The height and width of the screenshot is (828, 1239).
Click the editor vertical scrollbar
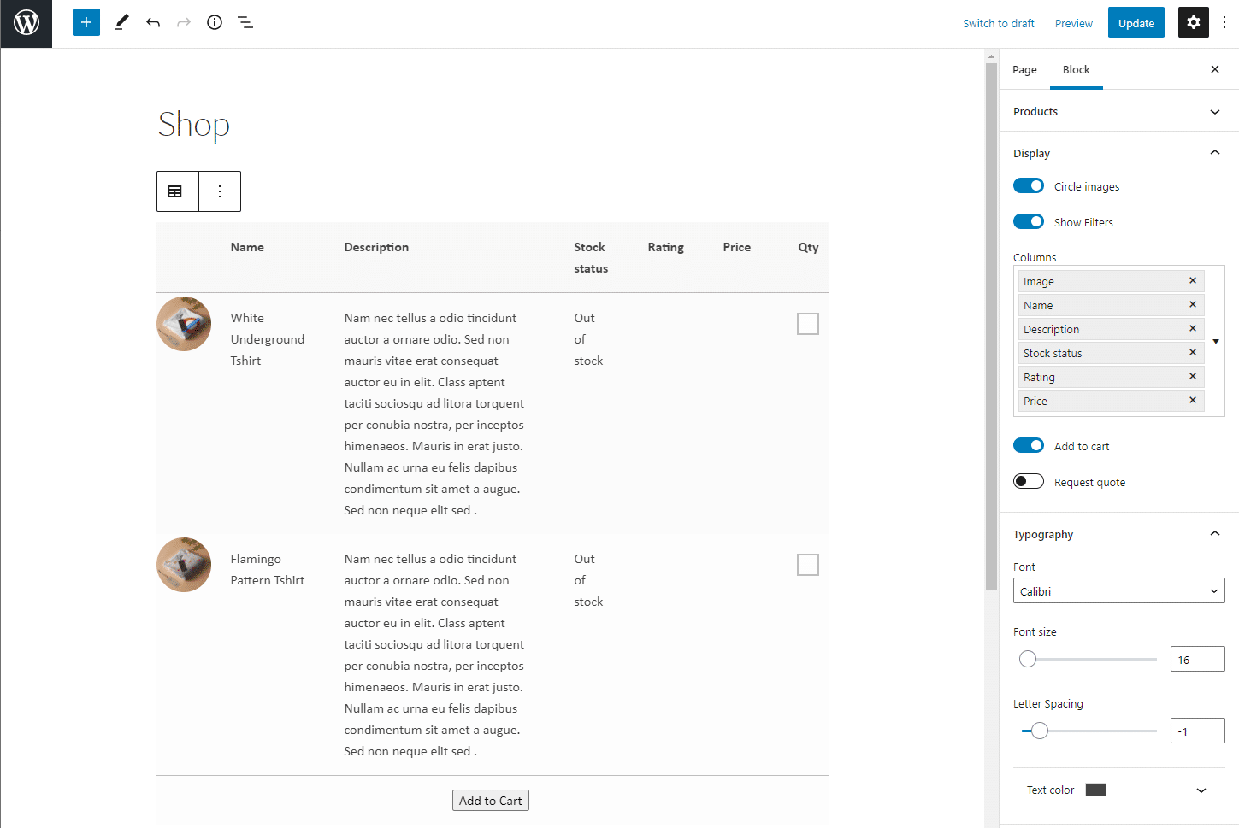pyautogui.click(x=992, y=325)
